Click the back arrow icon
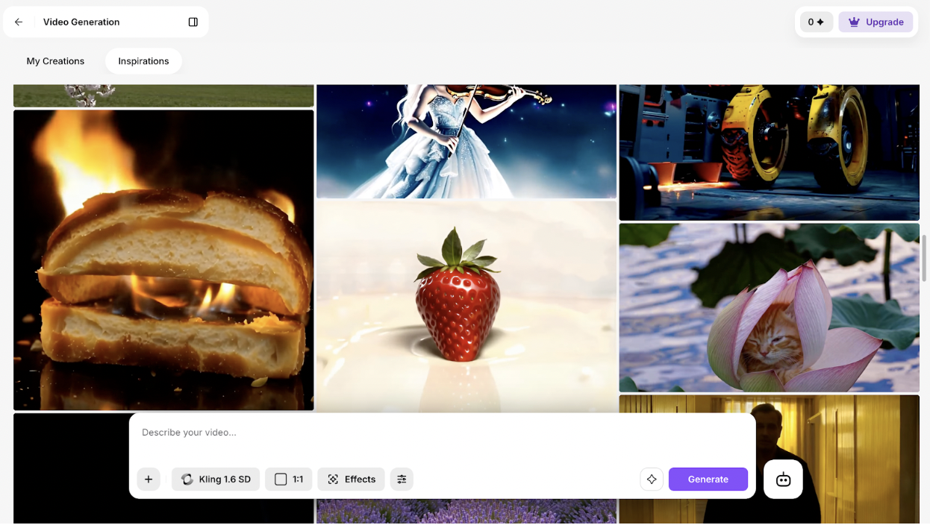The height and width of the screenshot is (525, 930). click(x=19, y=22)
